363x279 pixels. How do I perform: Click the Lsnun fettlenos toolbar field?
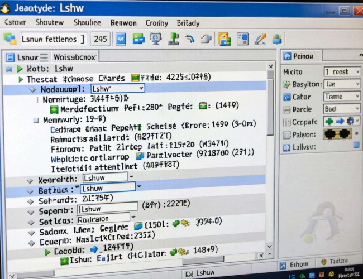coord(54,39)
